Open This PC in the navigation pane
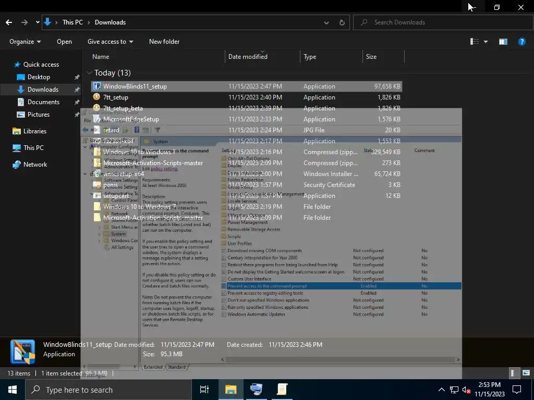The image size is (534, 400). click(x=33, y=147)
